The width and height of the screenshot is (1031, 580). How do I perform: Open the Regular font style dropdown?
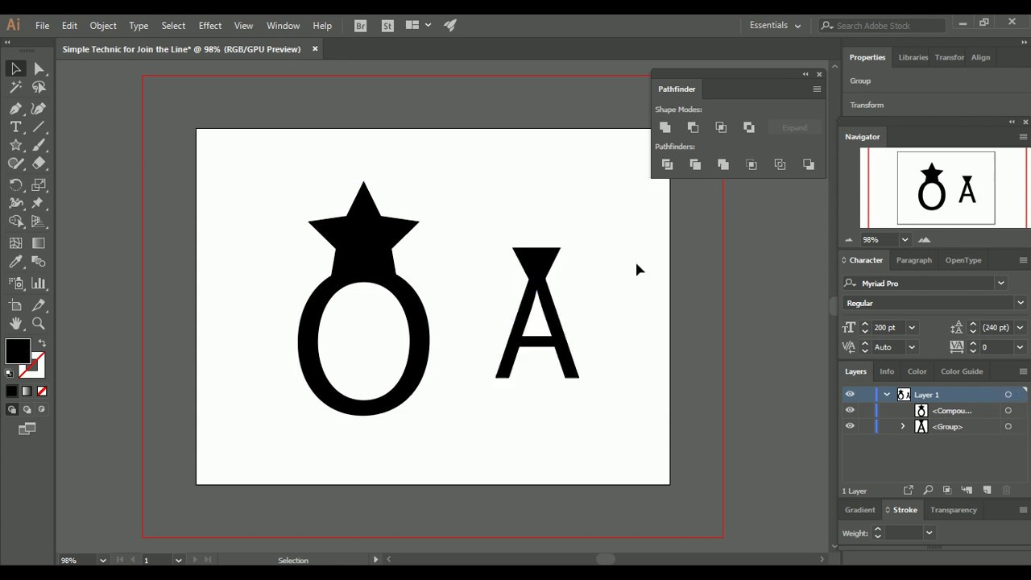coord(1020,303)
